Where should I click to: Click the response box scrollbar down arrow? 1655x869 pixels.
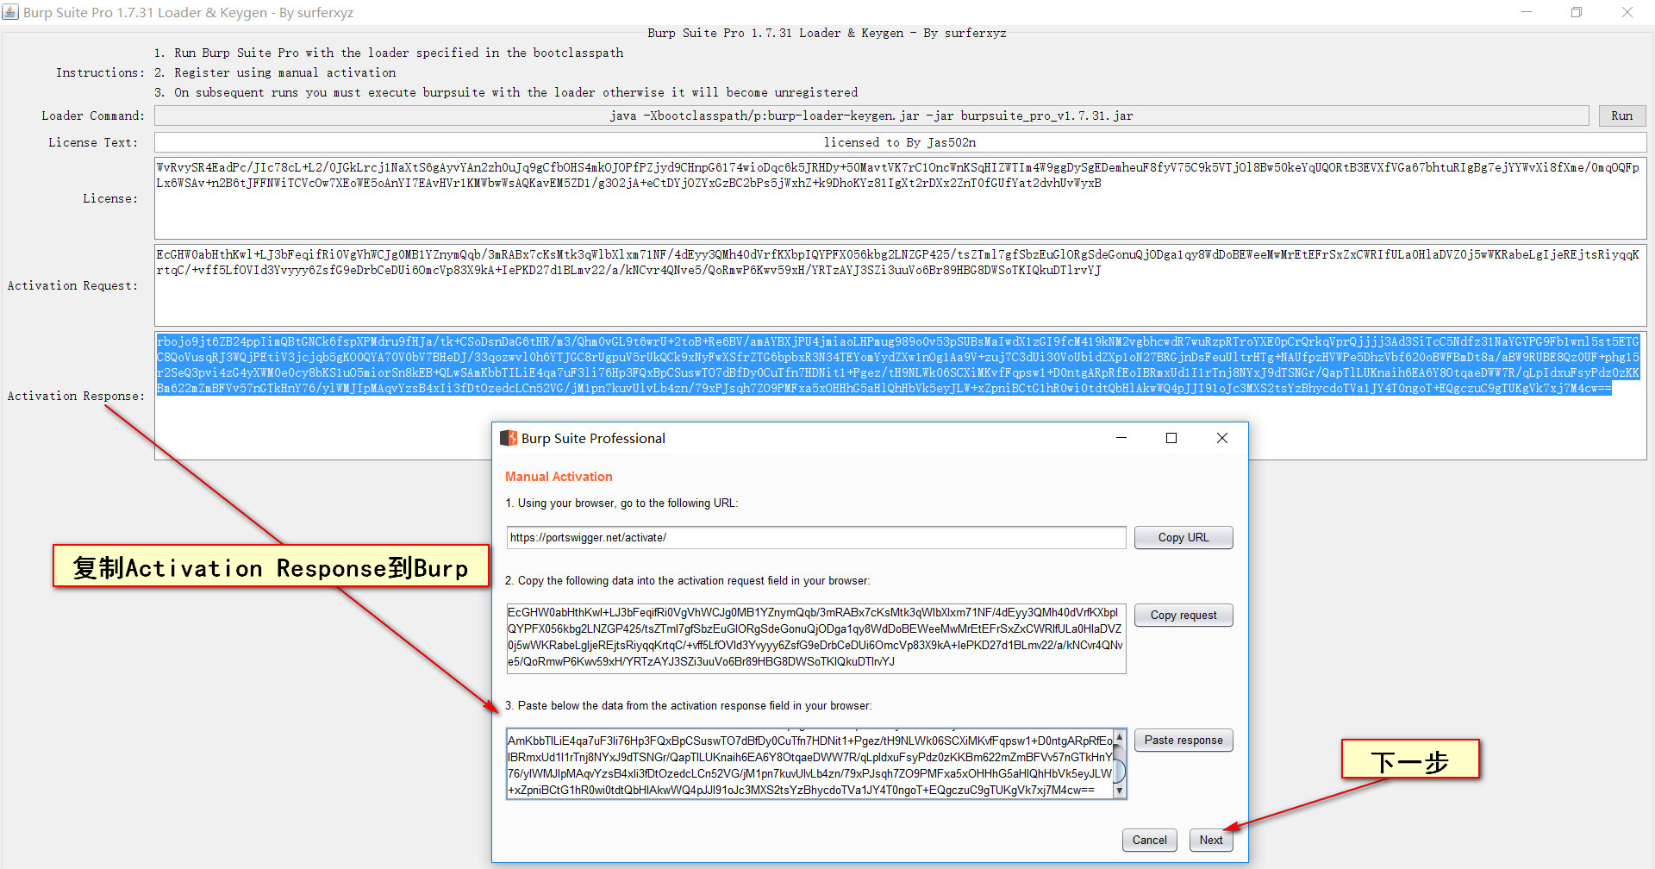(1120, 791)
